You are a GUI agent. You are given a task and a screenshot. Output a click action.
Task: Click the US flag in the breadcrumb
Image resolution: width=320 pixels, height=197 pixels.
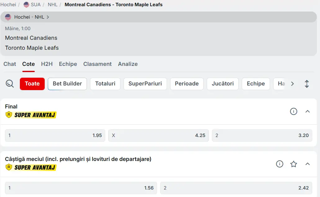[x=26, y=4]
